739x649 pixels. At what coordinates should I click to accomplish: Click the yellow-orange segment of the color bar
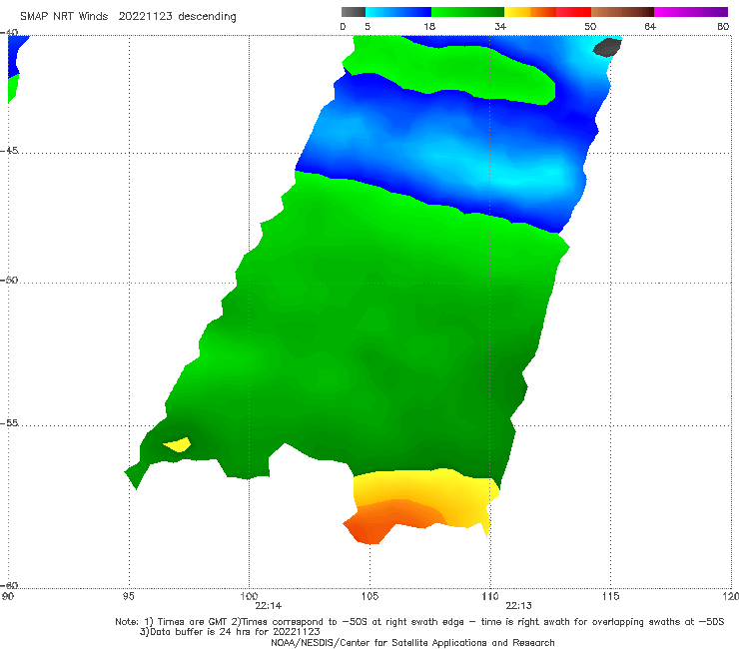(530, 12)
